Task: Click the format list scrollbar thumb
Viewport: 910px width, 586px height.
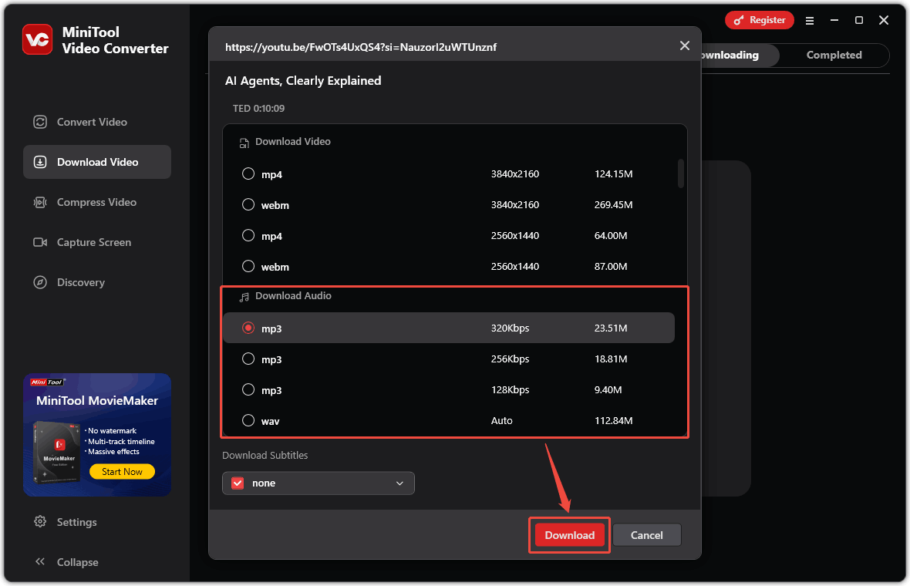Action: tap(681, 173)
